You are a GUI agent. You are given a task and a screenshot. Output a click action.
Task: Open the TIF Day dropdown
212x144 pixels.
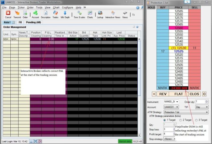[202, 107]
